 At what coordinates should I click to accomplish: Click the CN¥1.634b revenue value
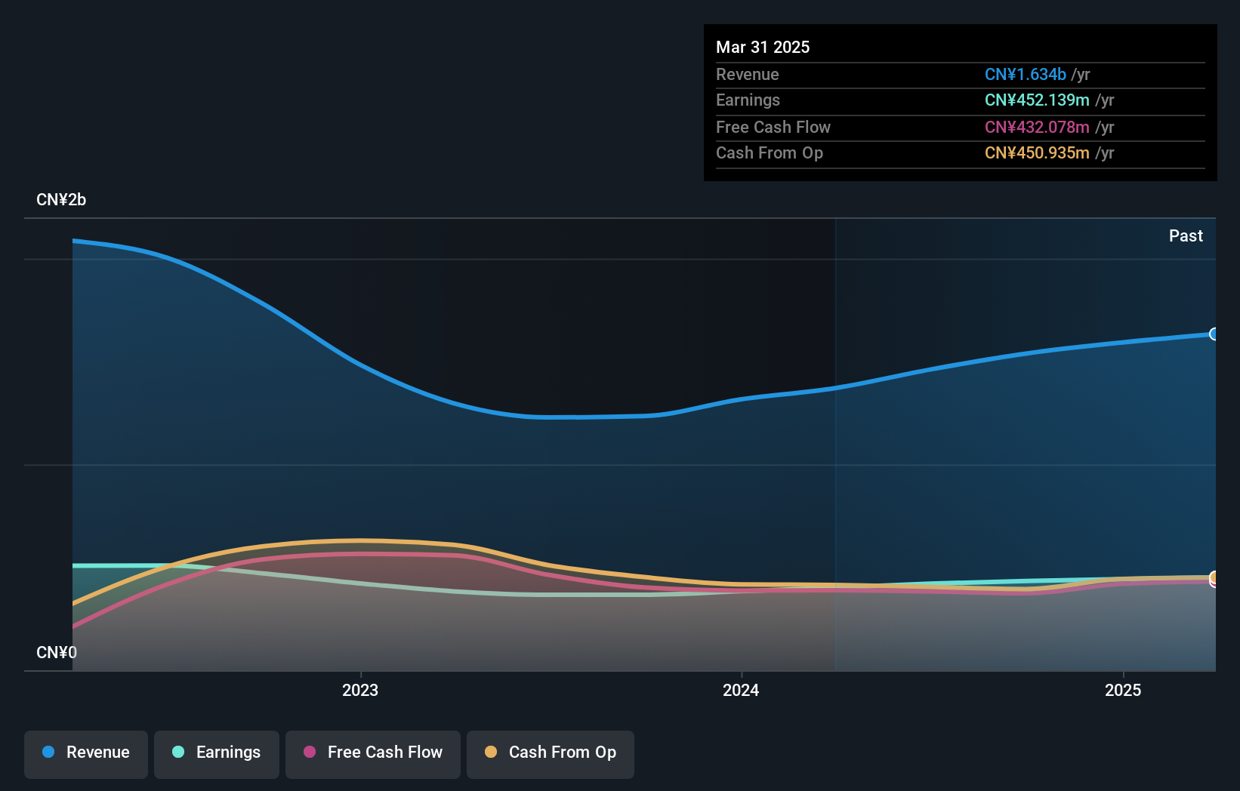1026,74
